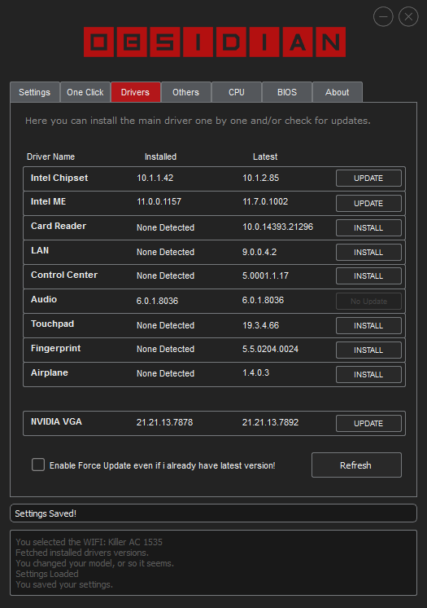Switch to the One Click tab
The width and height of the screenshot is (427, 608).
click(85, 92)
